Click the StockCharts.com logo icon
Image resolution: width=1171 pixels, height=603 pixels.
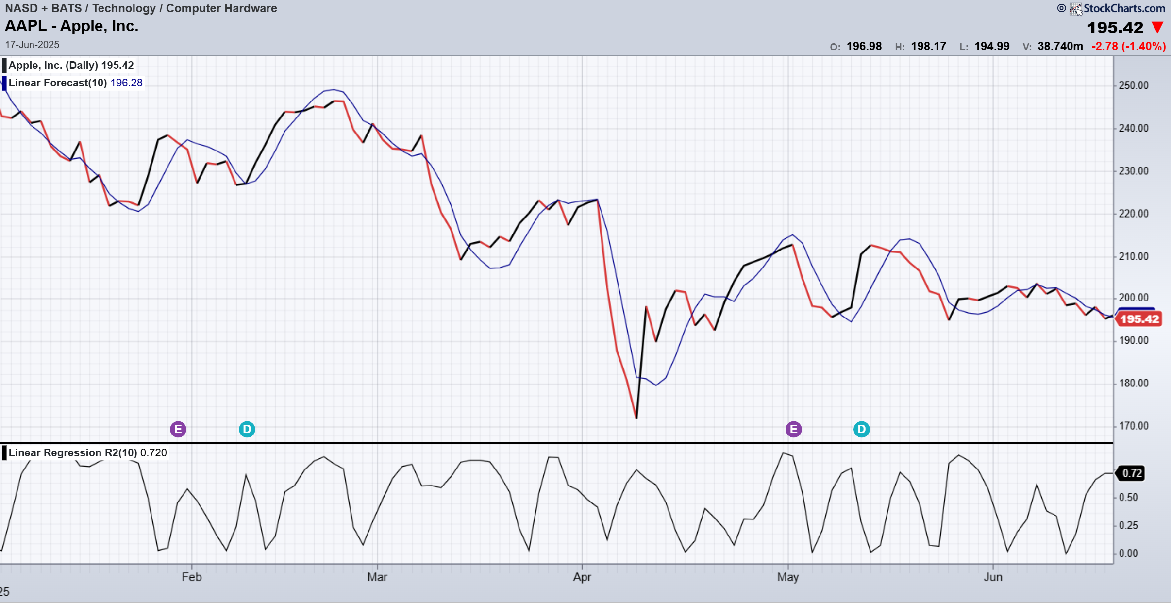point(1075,9)
